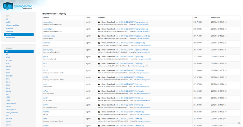The width and height of the screenshot is (243, 127).
Task: Open the m7spr device link in table
Action: click(46, 91)
